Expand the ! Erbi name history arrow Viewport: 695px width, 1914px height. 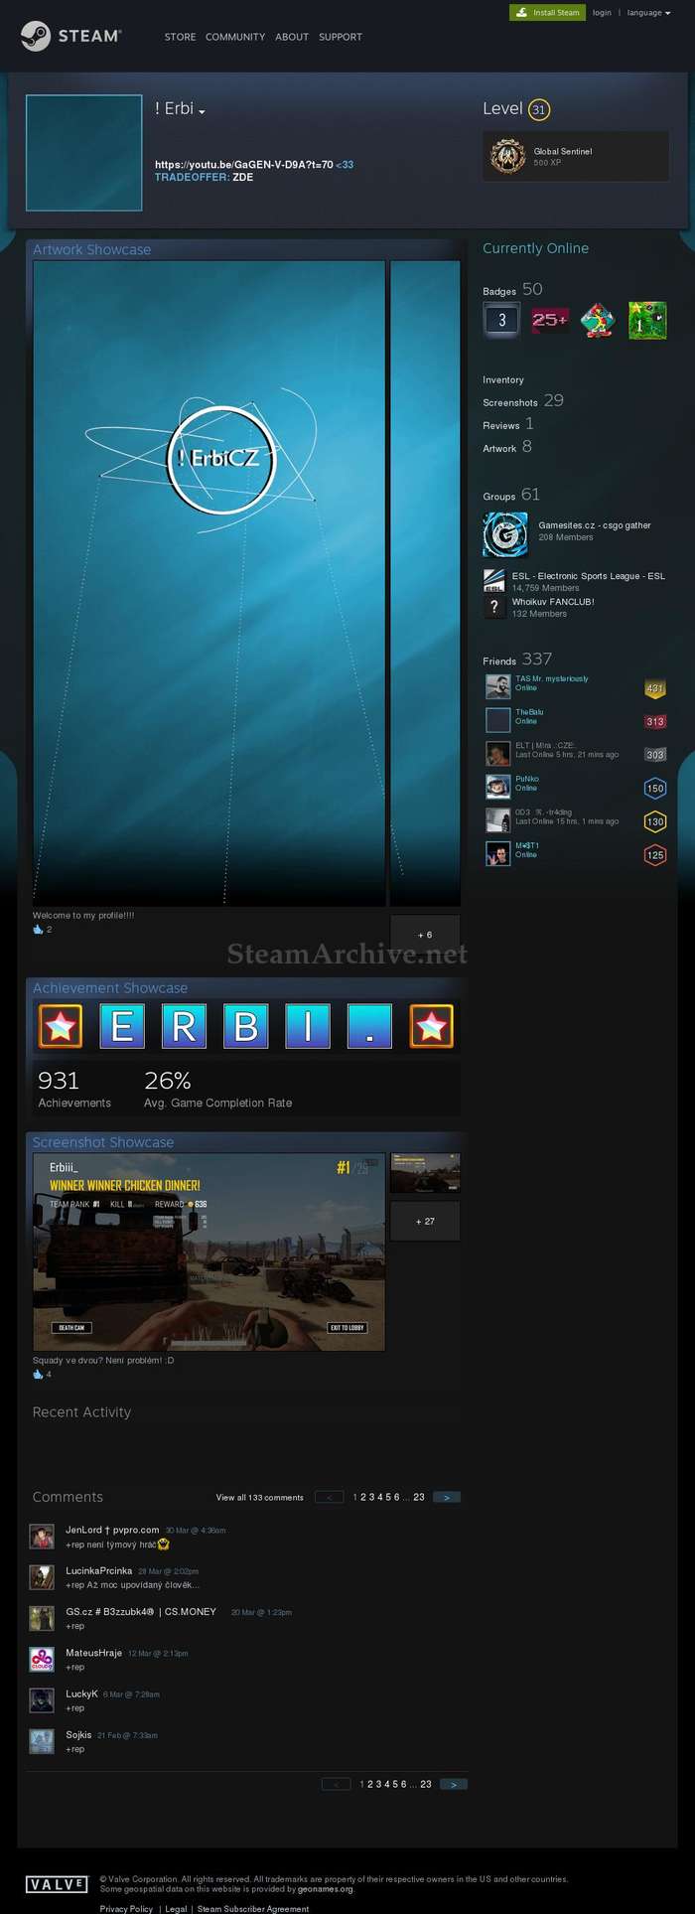(202, 112)
